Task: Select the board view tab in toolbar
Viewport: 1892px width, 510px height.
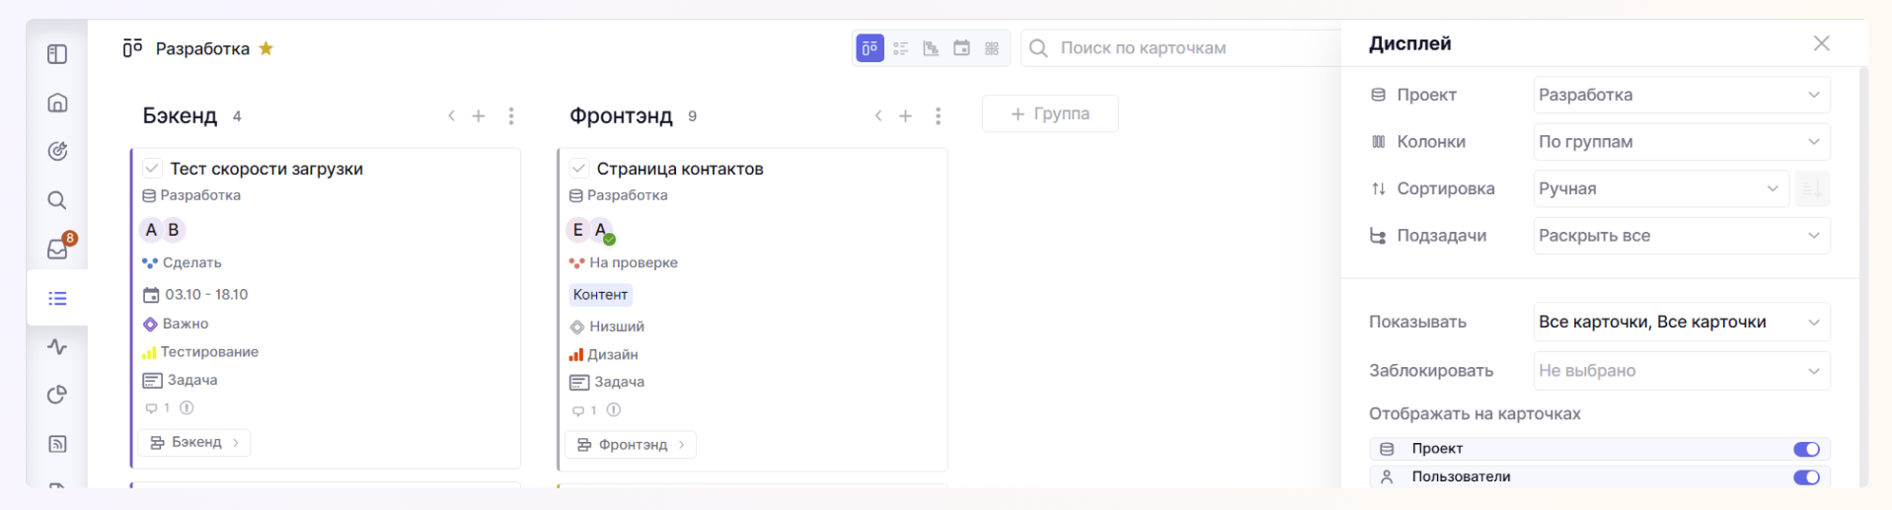Action: (x=870, y=48)
